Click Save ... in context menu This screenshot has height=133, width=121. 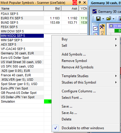(90, 106)
